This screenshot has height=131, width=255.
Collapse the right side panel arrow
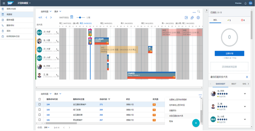[207, 10]
